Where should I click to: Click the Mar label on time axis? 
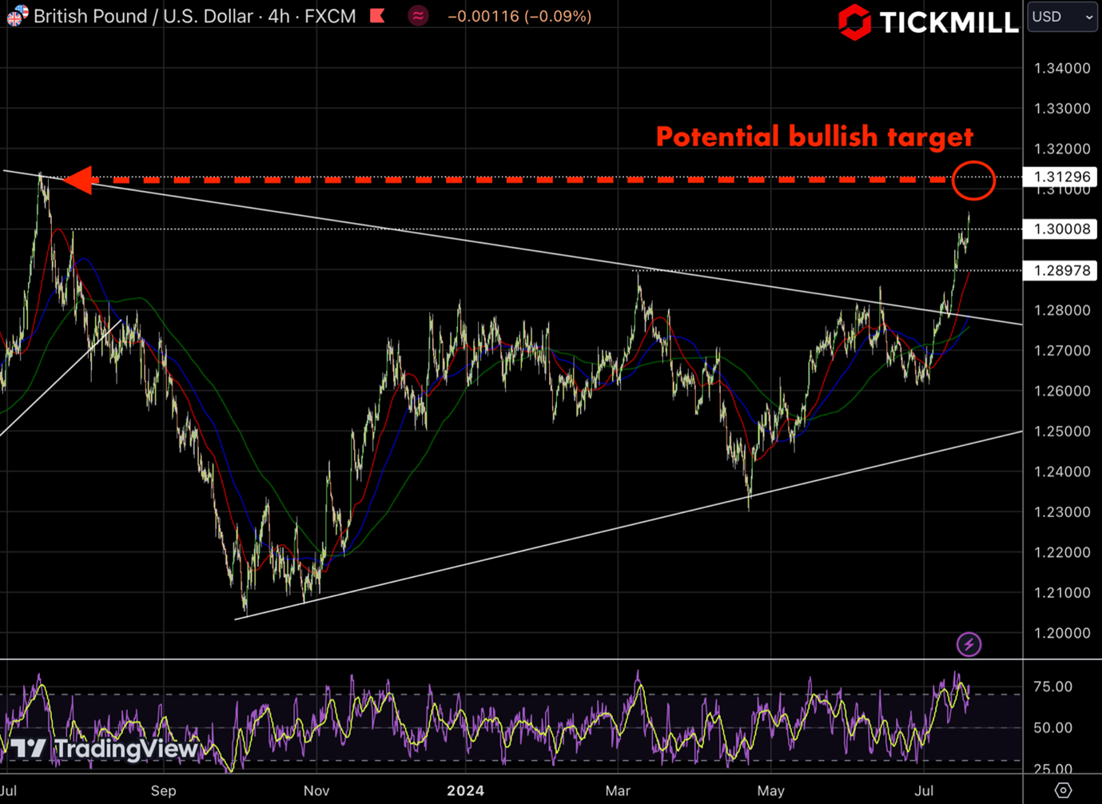click(618, 790)
